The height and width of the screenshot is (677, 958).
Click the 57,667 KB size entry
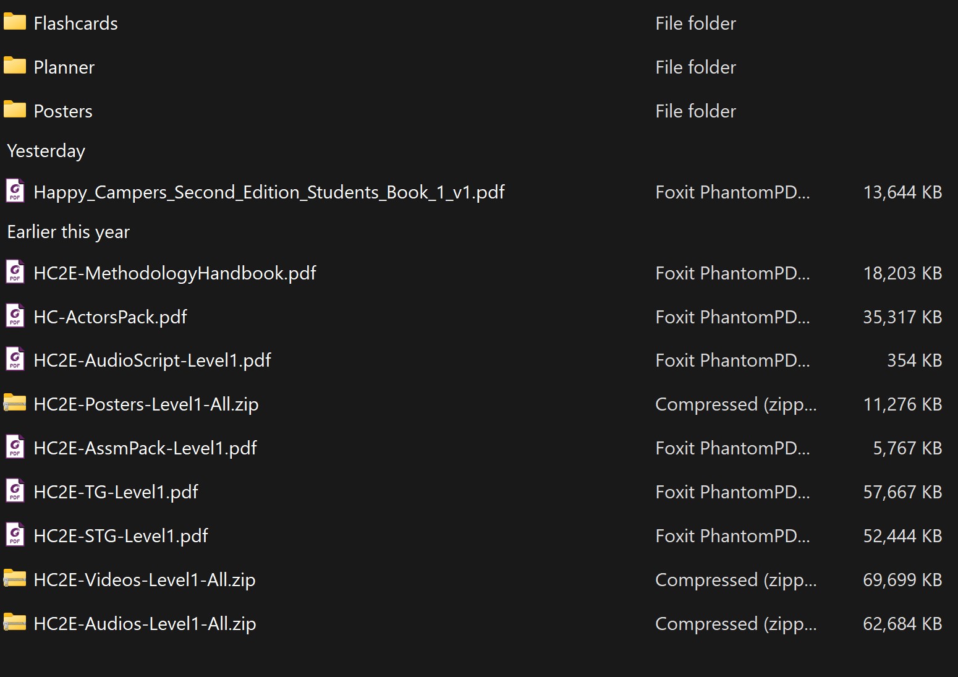[x=902, y=492]
